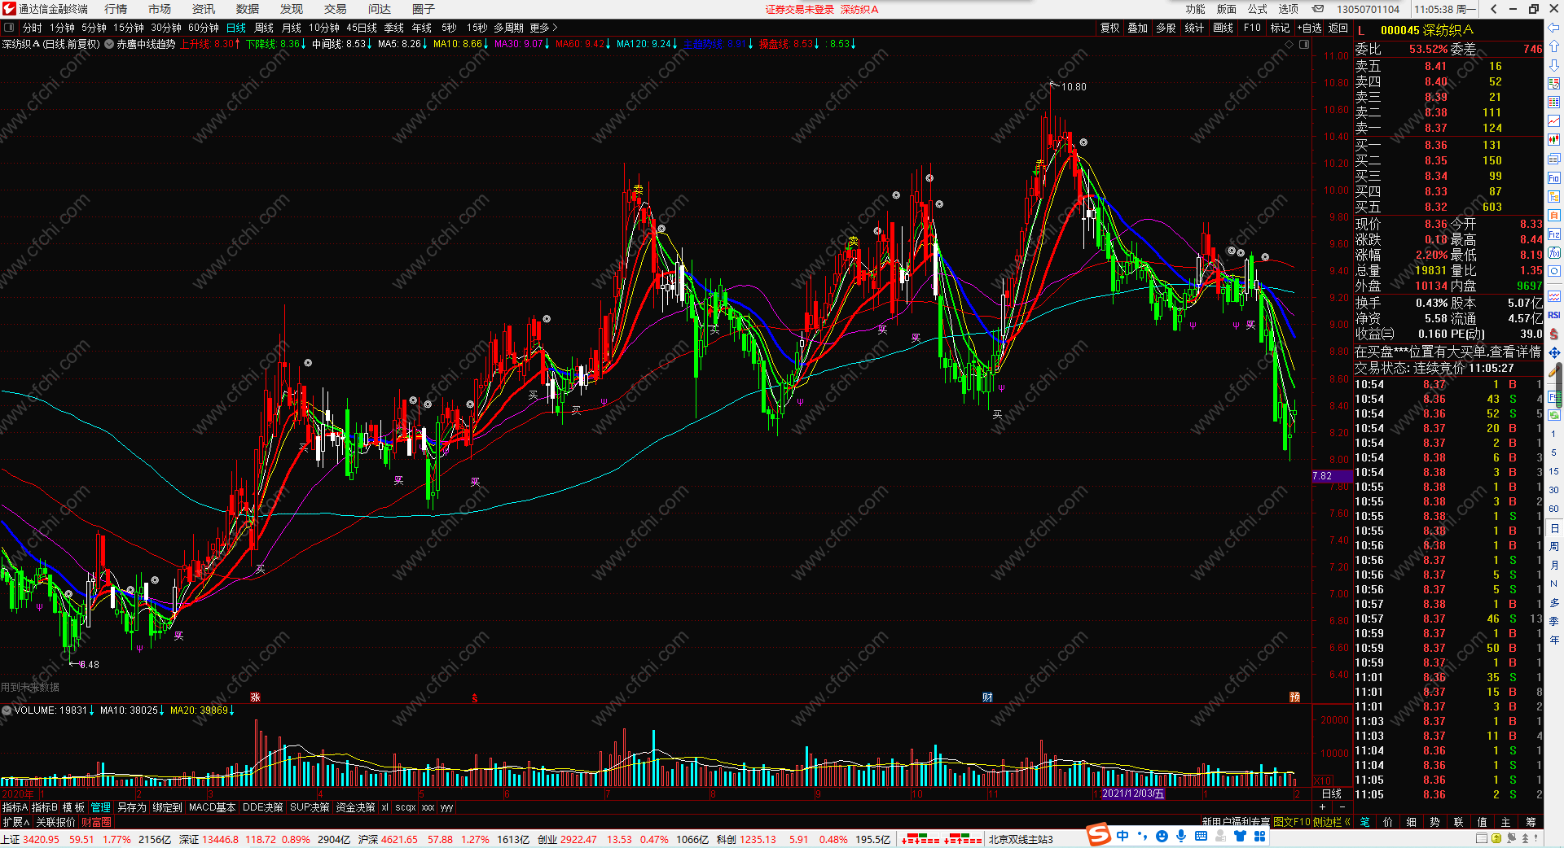Switch to the 60分钟 period tab
The image size is (1564, 848).
pyautogui.click(x=204, y=28)
